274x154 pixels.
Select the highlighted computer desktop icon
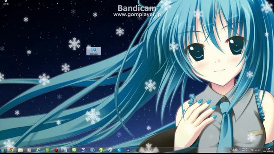(x=94, y=51)
